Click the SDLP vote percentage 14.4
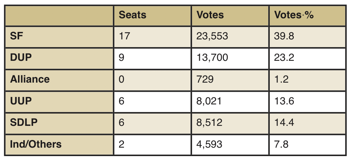 click(284, 122)
